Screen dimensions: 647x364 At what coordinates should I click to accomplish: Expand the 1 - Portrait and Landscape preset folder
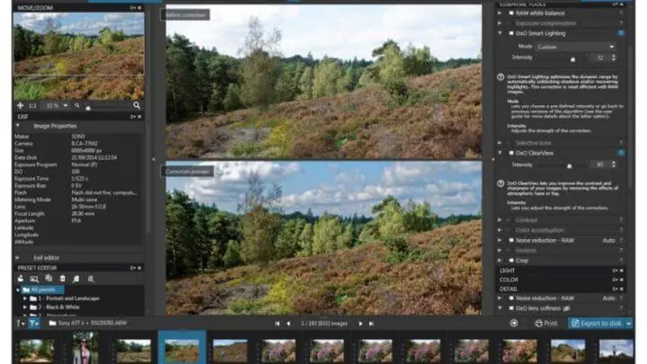click(25, 298)
